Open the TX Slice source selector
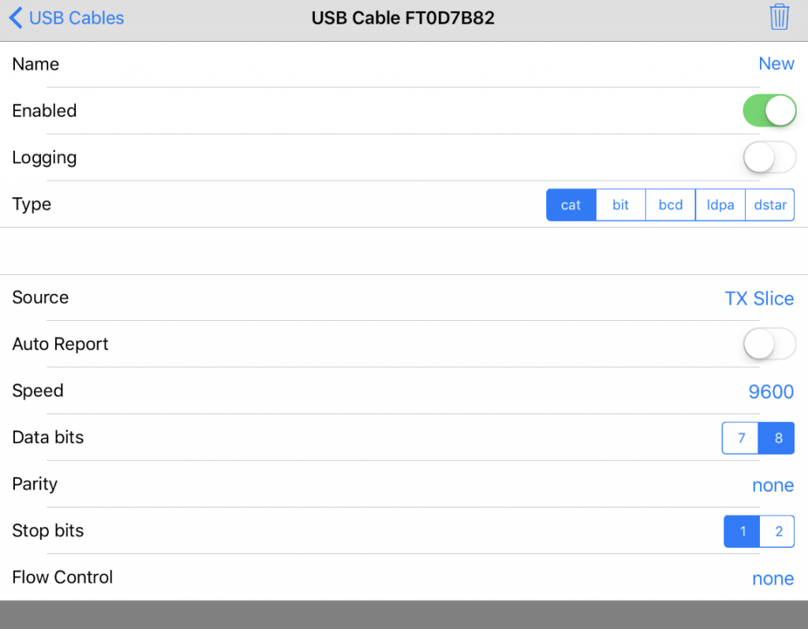Image resolution: width=808 pixels, height=629 pixels. pos(759,299)
